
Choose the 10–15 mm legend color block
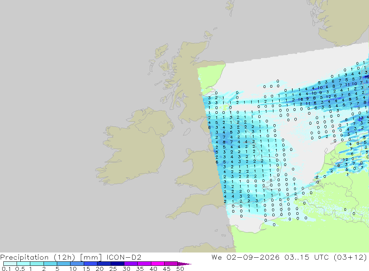pyautogui.click(x=77, y=264)
